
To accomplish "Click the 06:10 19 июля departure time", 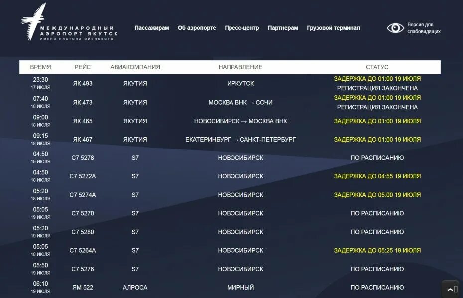I will pyautogui.click(x=40, y=287).
